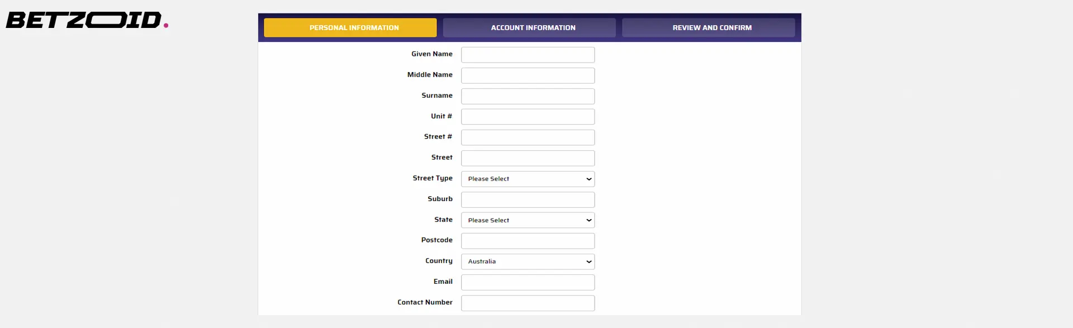Viewport: 1073px width, 328px height.
Task: Click the Street Type dropdown arrow
Action: click(588, 179)
